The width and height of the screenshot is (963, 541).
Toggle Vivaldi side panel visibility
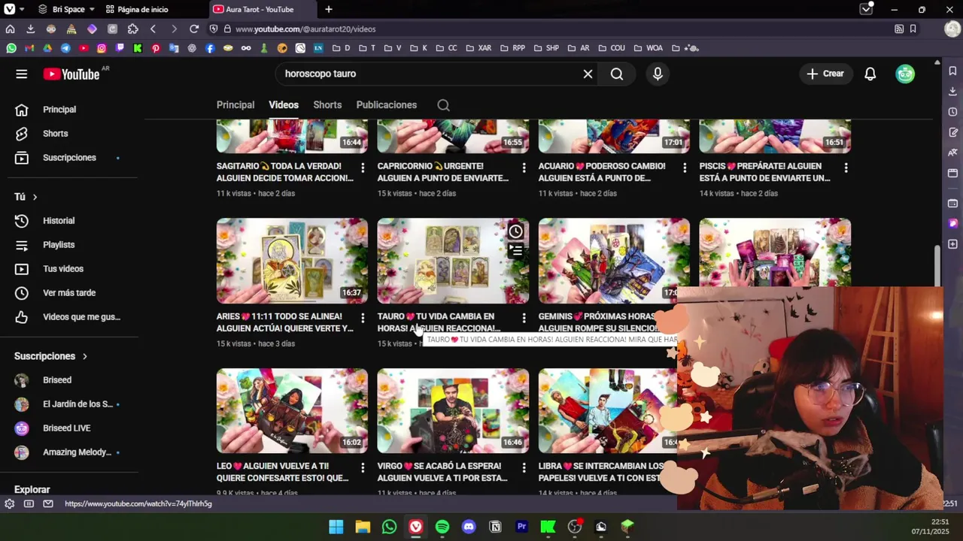coord(29,504)
